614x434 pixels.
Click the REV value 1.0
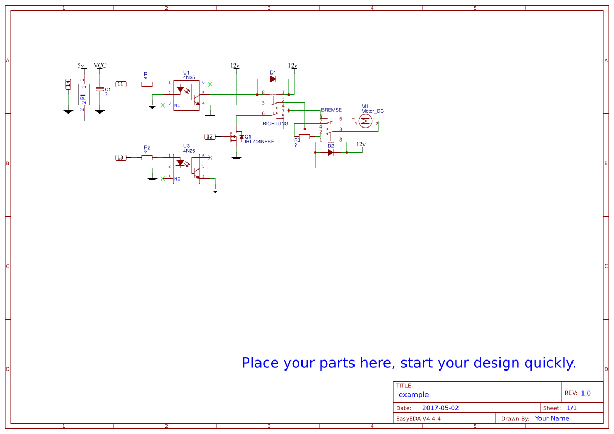[x=586, y=393]
